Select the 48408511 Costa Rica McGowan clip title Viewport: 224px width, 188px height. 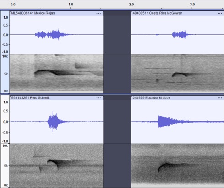158,13
